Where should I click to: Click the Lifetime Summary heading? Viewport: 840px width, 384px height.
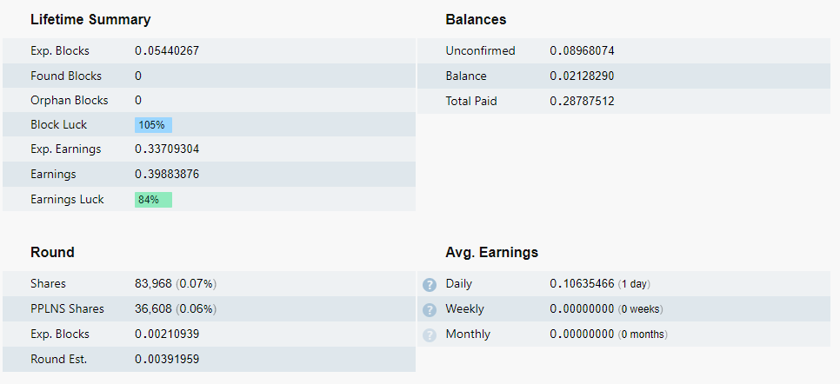click(x=90, y=19)
